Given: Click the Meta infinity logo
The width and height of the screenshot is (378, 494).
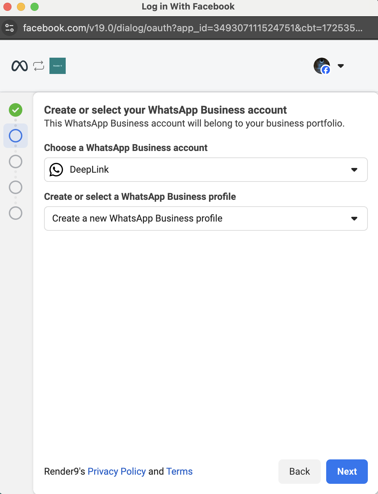Looking at the screenshot, I should (20, 66).
